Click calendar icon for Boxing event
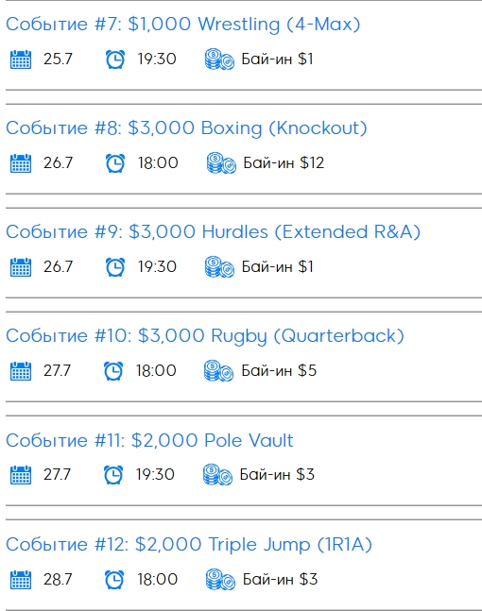This screenshot has width=482, height=611. coord(21,162)
